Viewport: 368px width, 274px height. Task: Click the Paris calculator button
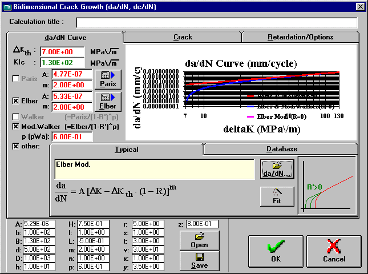[107, 79]
